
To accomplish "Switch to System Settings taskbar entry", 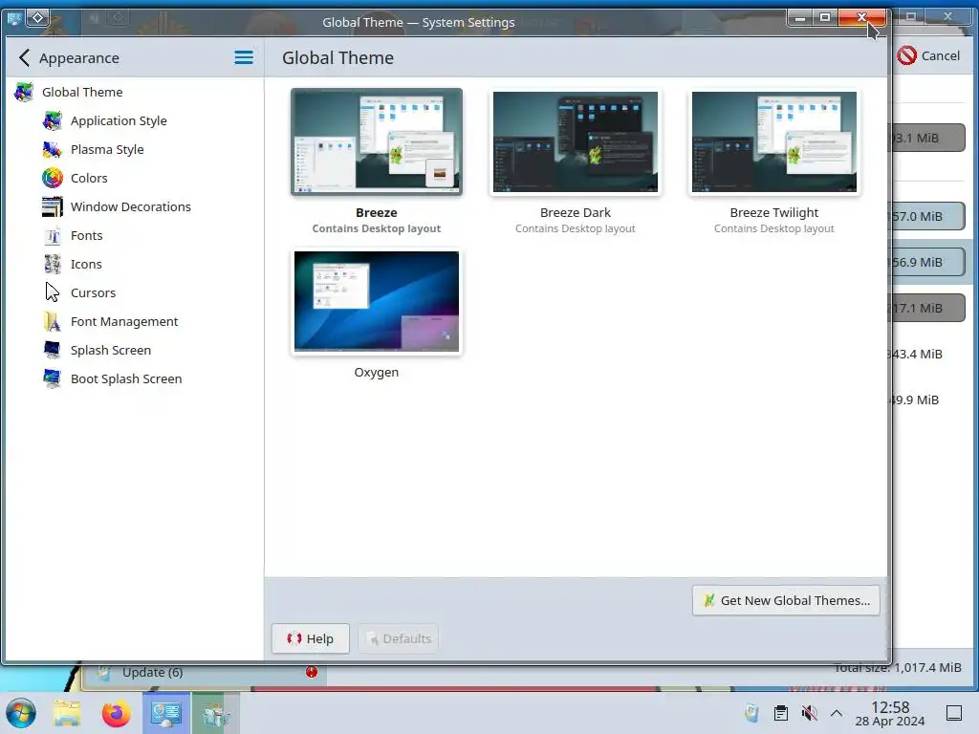I will (x=166, y=713).
